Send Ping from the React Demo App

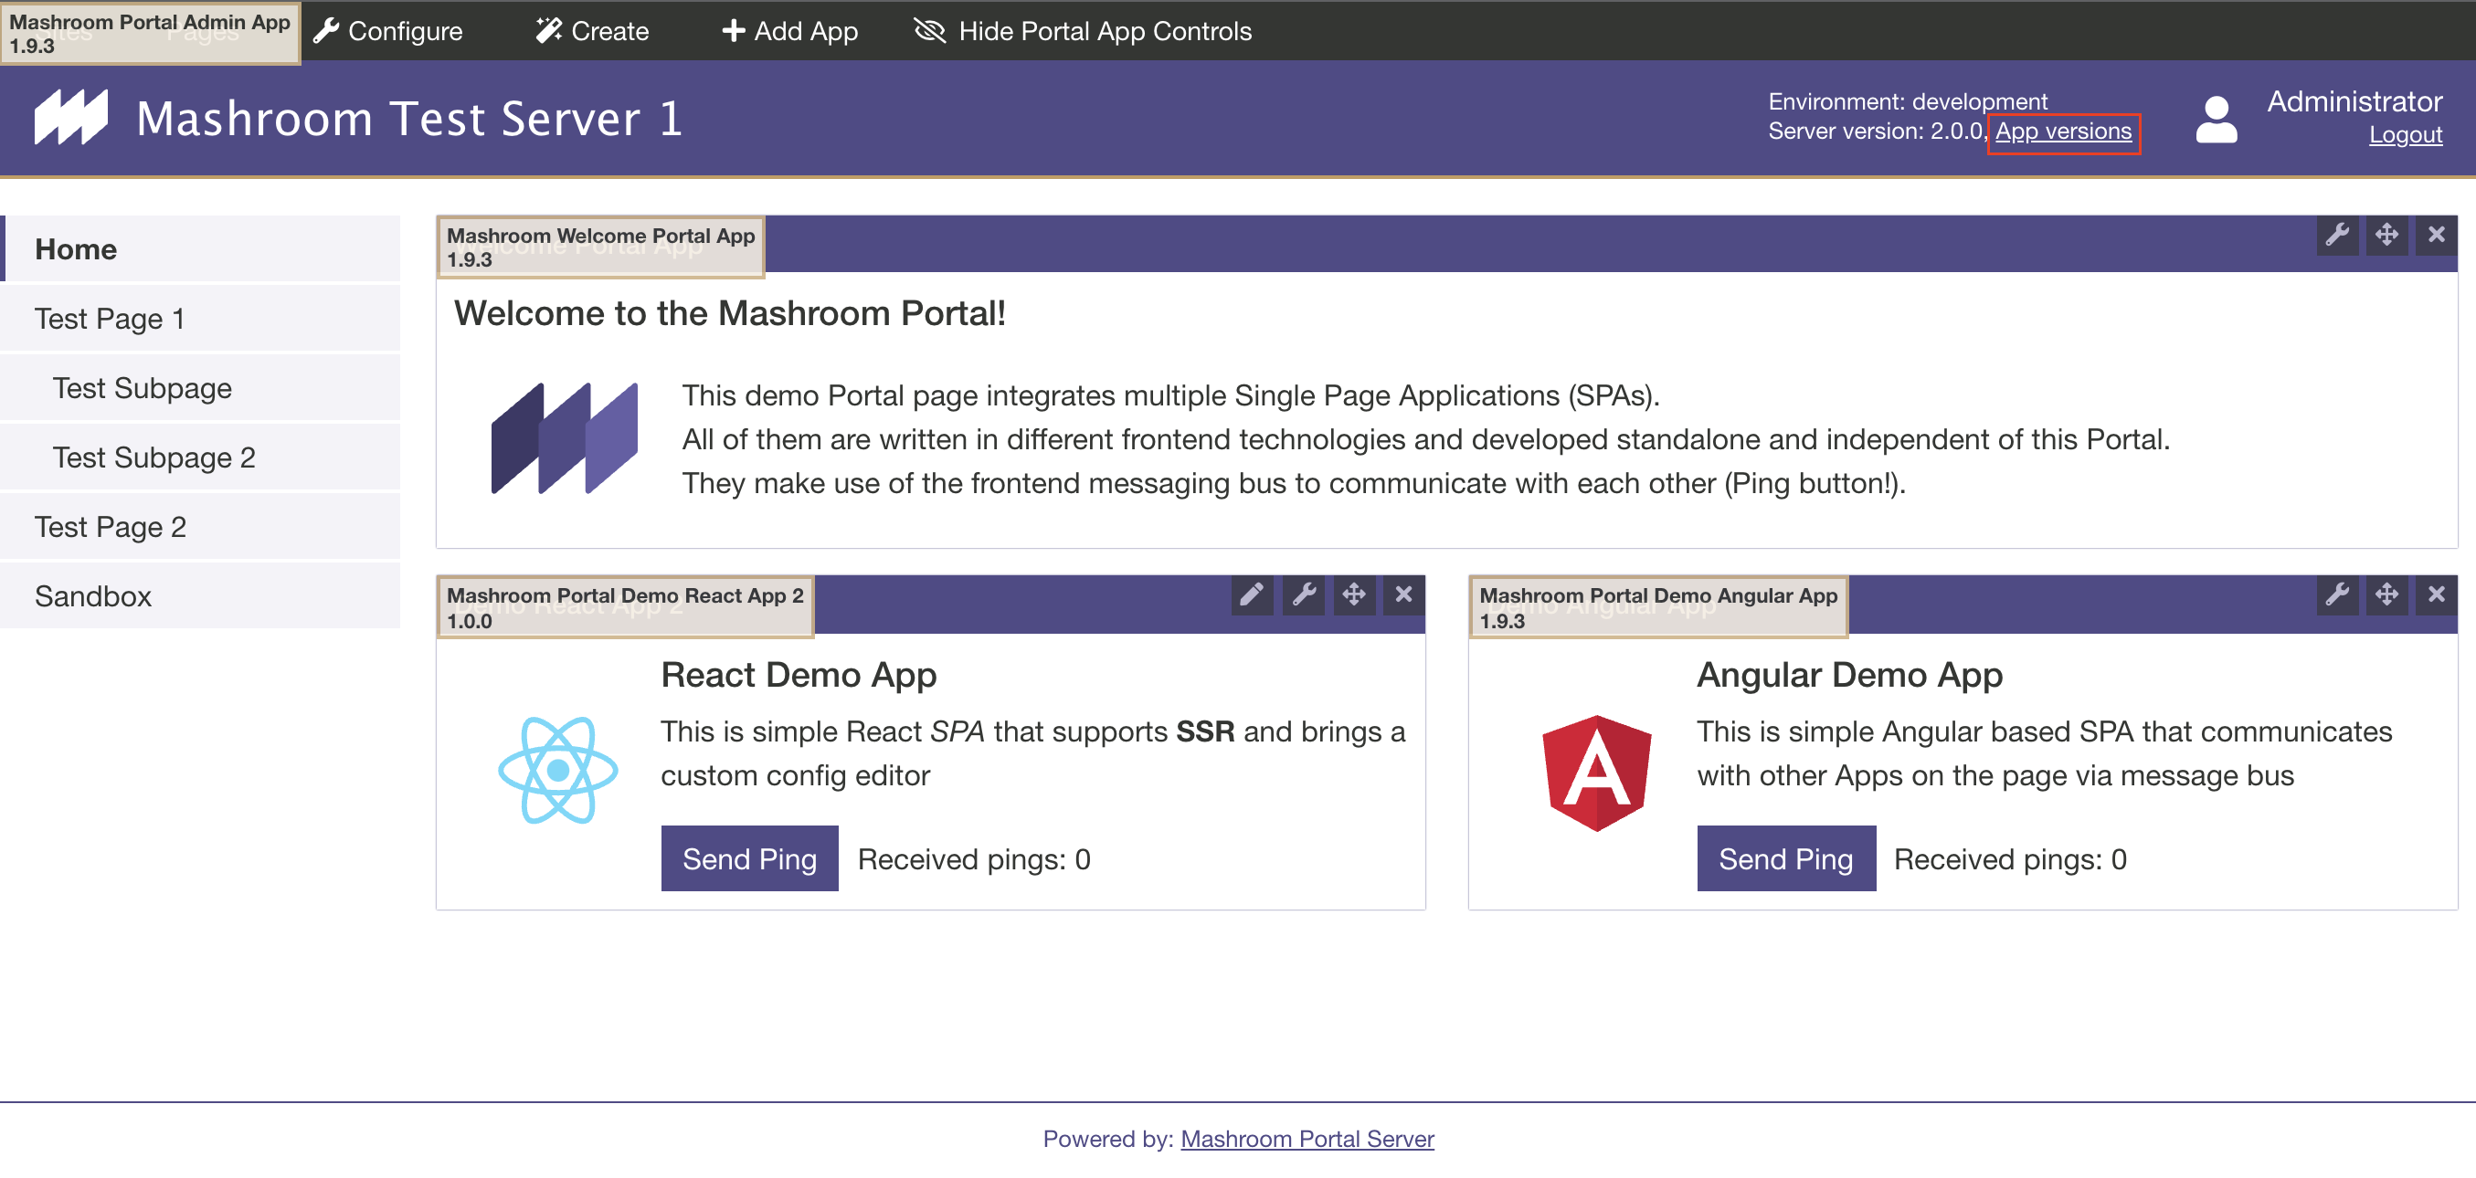(x=749, y=858)
